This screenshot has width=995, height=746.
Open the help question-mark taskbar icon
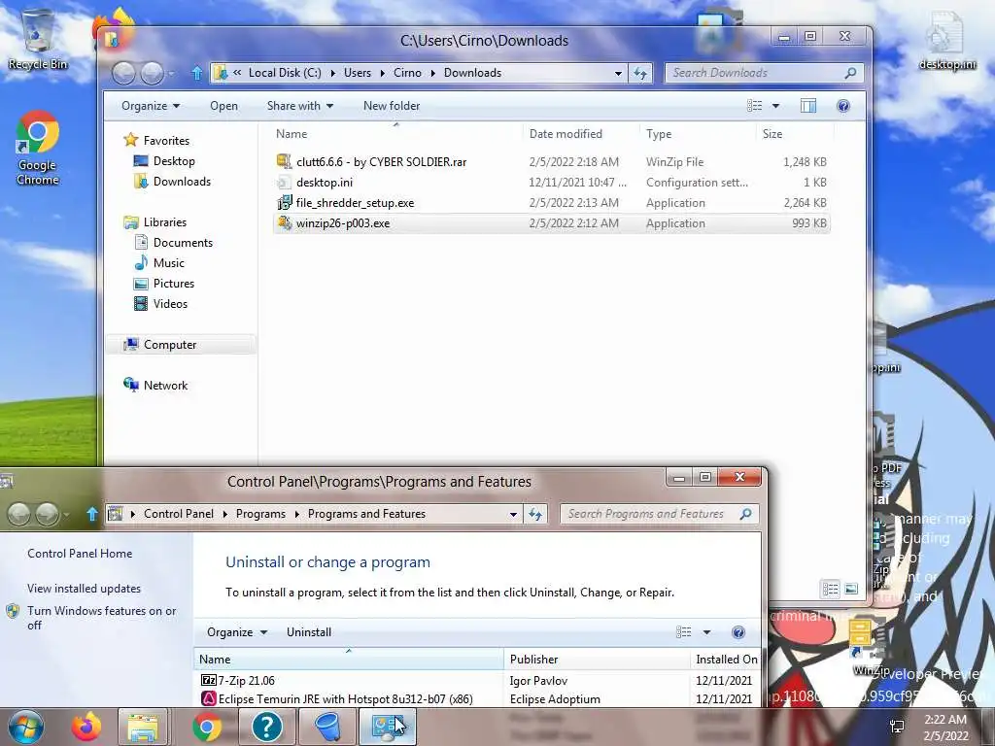pos(266,727)
